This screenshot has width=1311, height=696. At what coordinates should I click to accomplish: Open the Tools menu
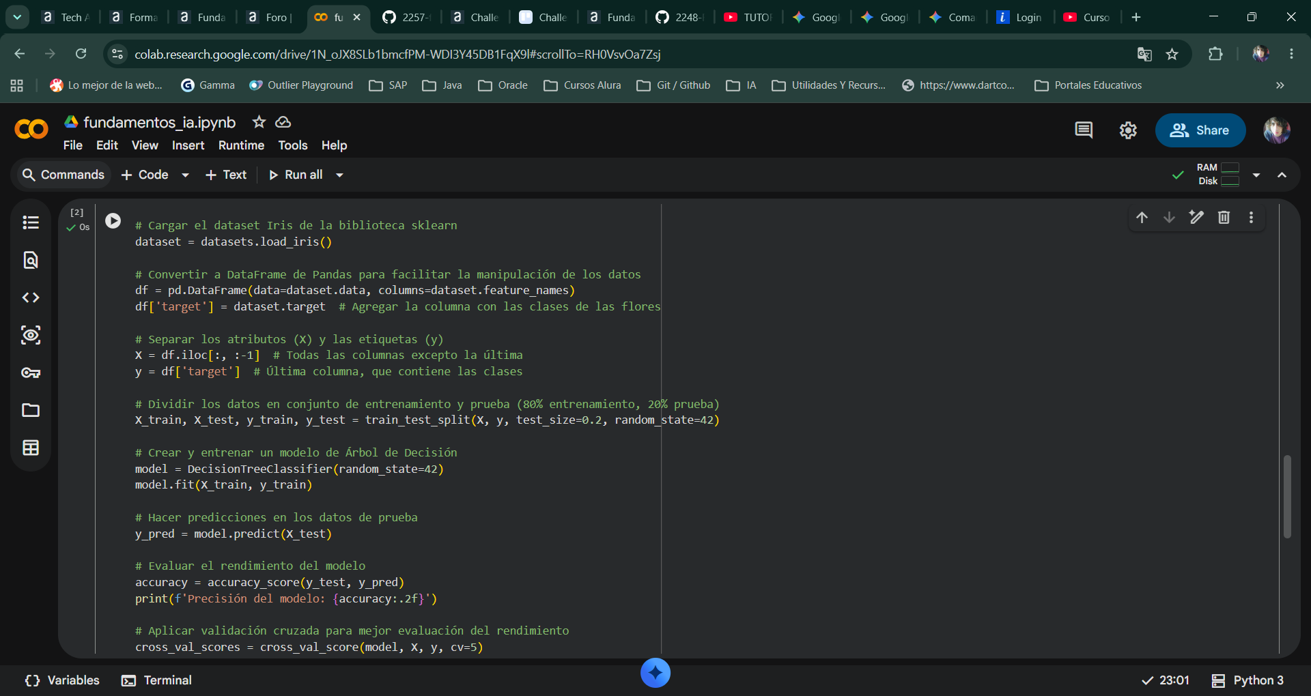point(293,145)
